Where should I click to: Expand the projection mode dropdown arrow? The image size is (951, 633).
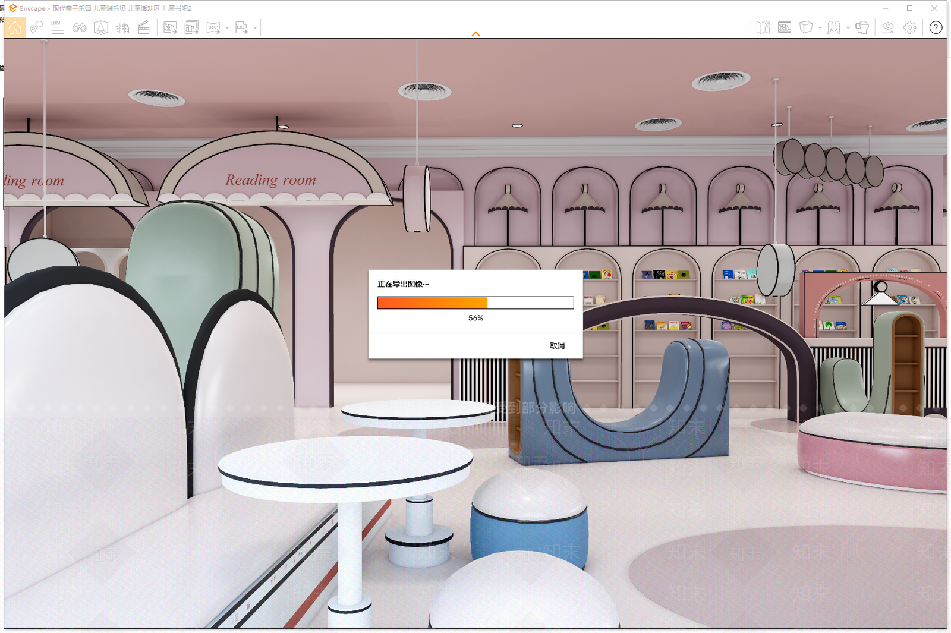(x=820, y=27)
